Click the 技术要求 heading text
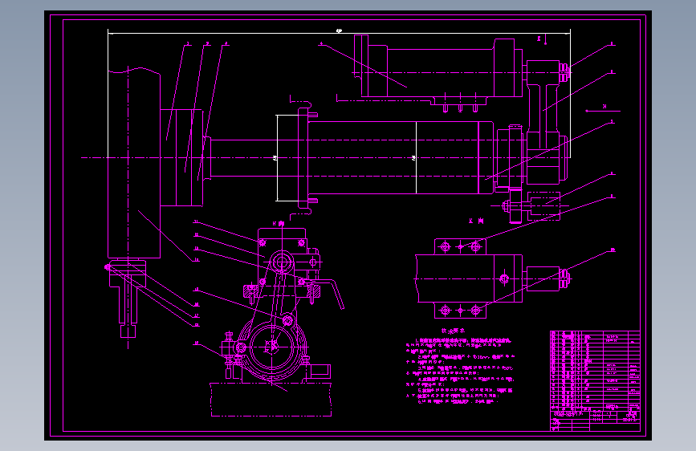The image size is (696, 451). pos(453,331)
